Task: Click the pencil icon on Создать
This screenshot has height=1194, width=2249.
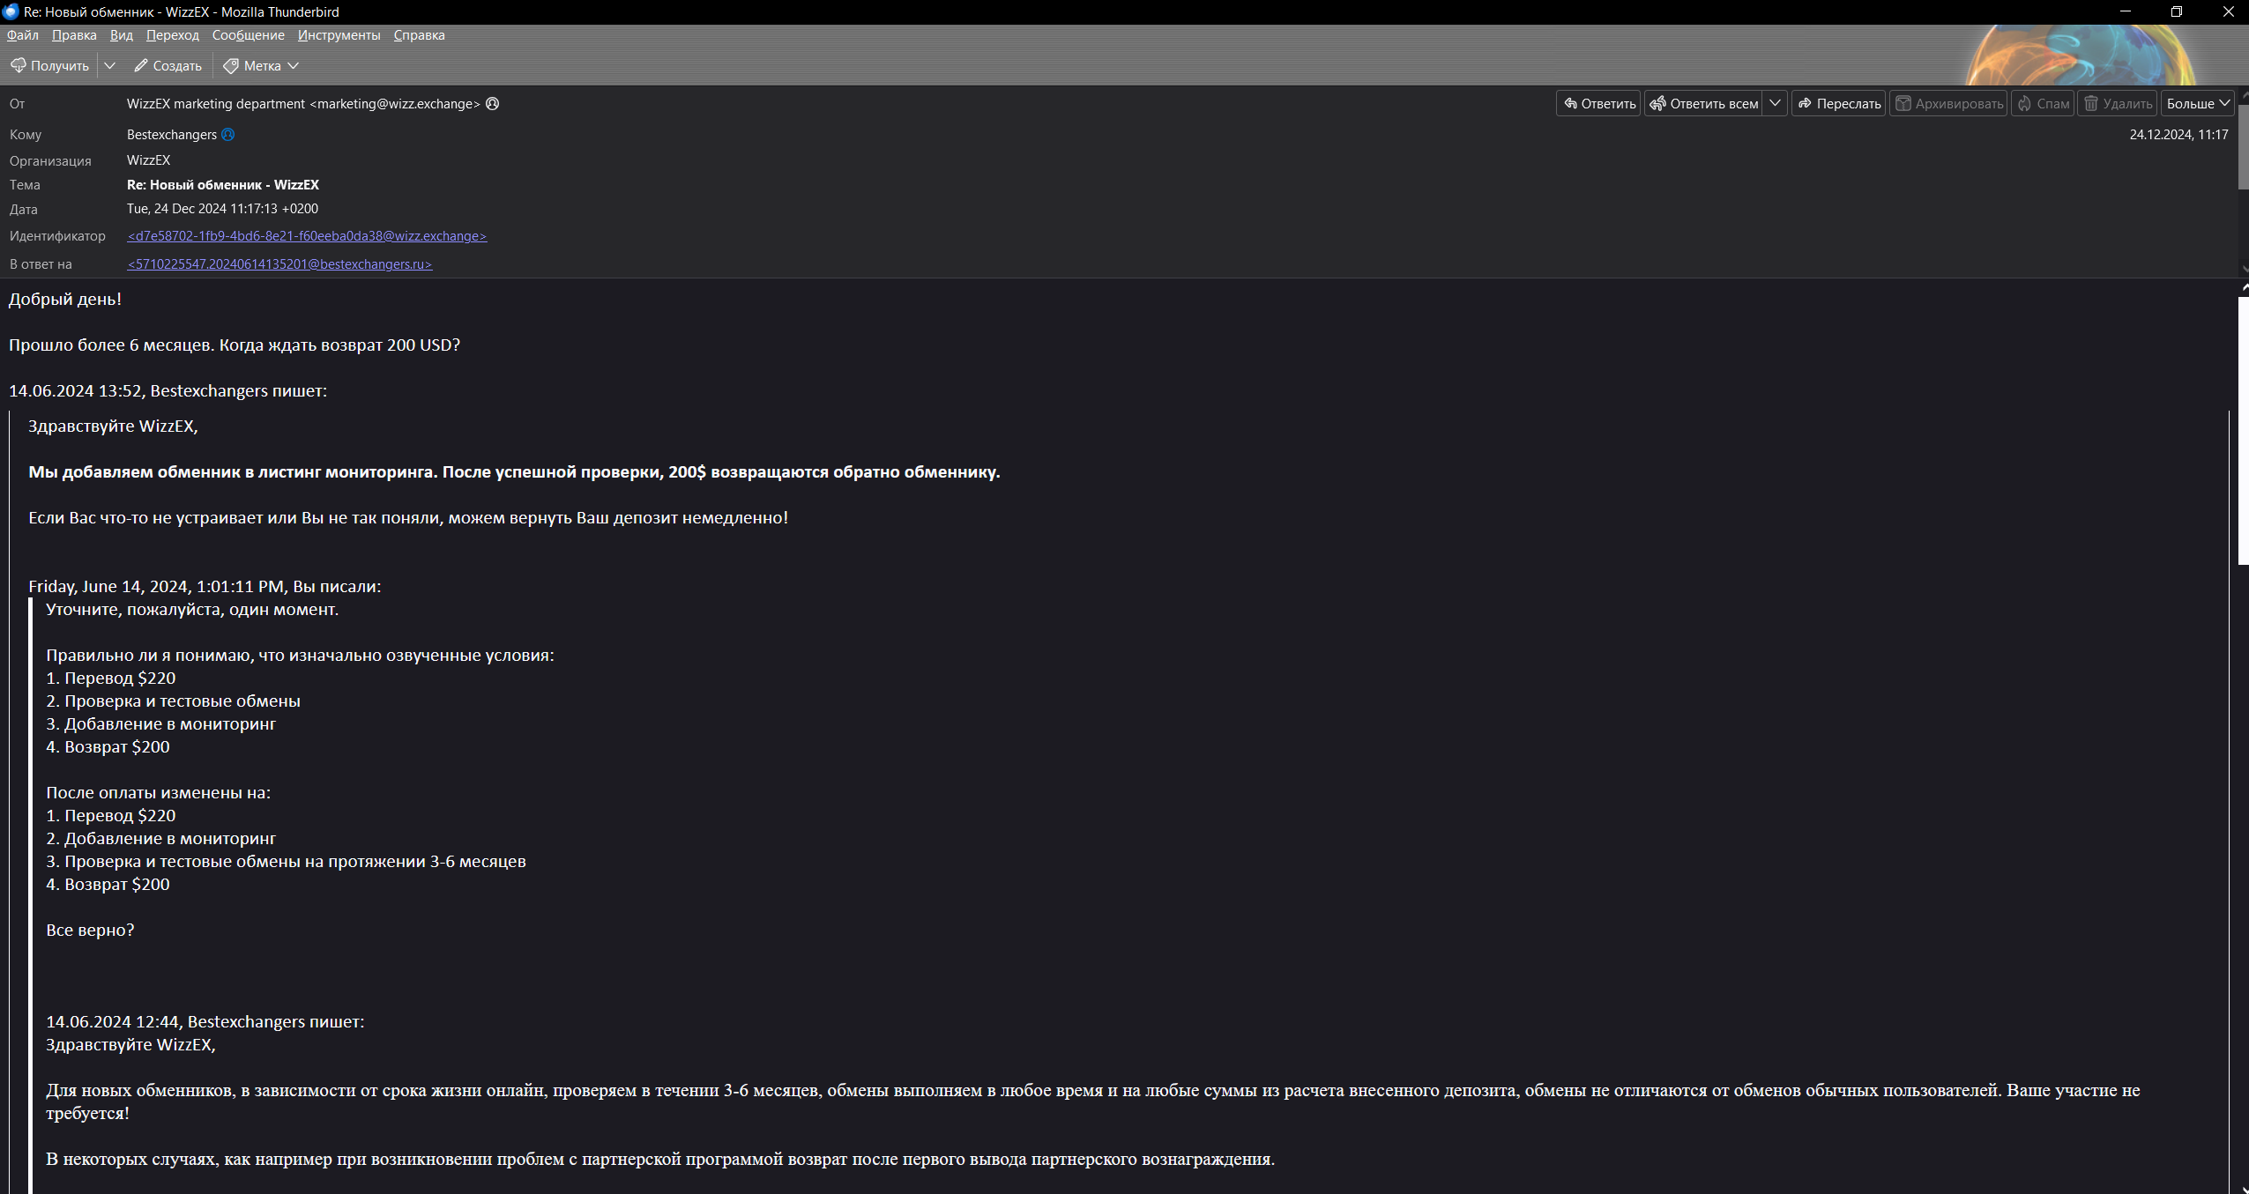Action: (x=141, y=66)
